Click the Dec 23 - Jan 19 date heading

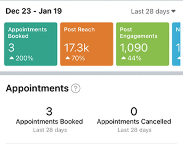click(34, 11)
